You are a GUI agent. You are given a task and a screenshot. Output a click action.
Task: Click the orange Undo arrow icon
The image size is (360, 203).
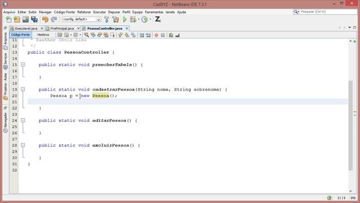point(45,19)
